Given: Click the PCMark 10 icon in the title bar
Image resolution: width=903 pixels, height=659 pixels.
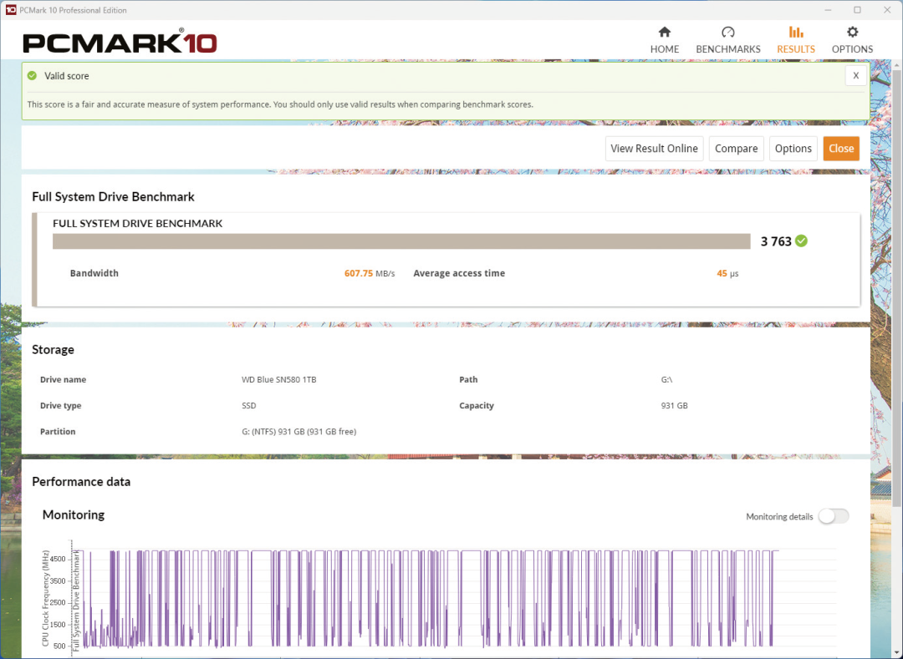Looking at the screenshot, I should point(9,9).
